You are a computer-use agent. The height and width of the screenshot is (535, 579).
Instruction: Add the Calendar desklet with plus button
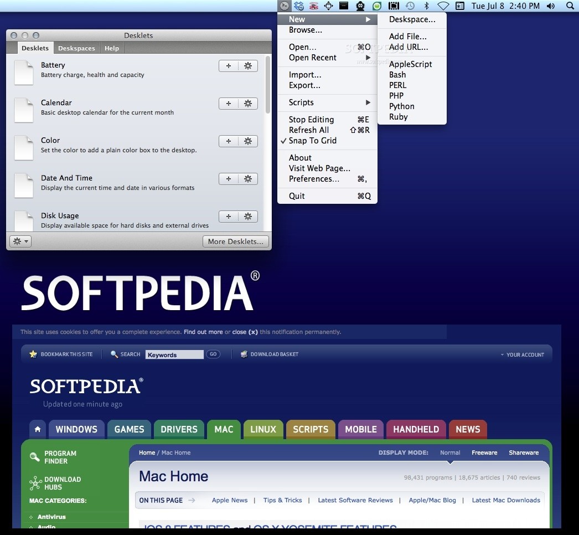[229, 104]
